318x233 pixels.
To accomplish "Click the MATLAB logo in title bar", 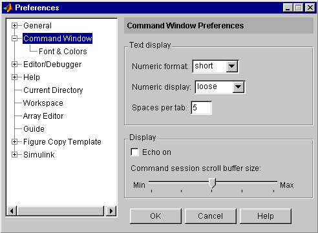I will coord(8,8).
